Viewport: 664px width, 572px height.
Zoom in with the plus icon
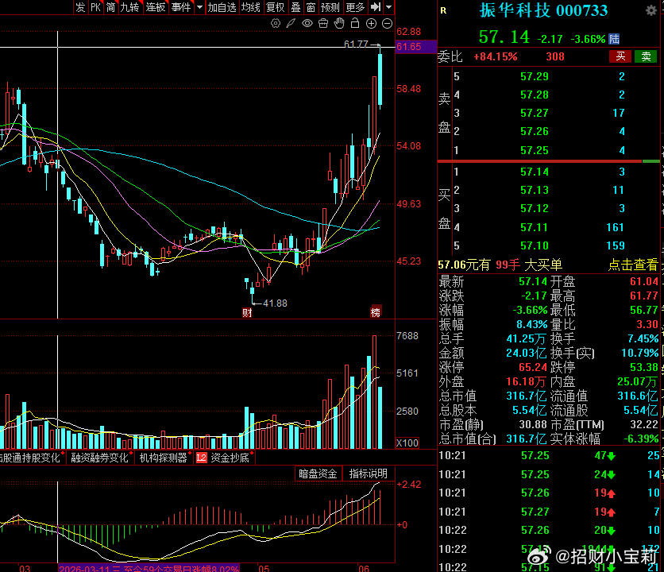(372, 24)
